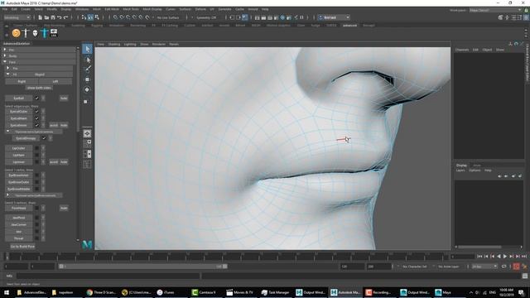The width and height of the screenshot is (530, 298).
Task: Click the Auto Key red toggle icon
Action: [x=516, y=267]
